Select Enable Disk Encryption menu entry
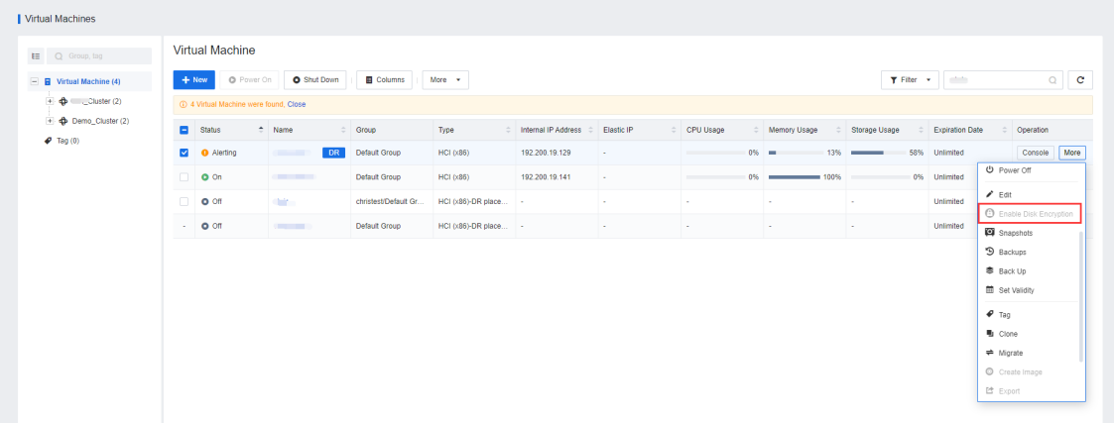The width and height of the screenshot is (1114, 423). click(1032, 214)
